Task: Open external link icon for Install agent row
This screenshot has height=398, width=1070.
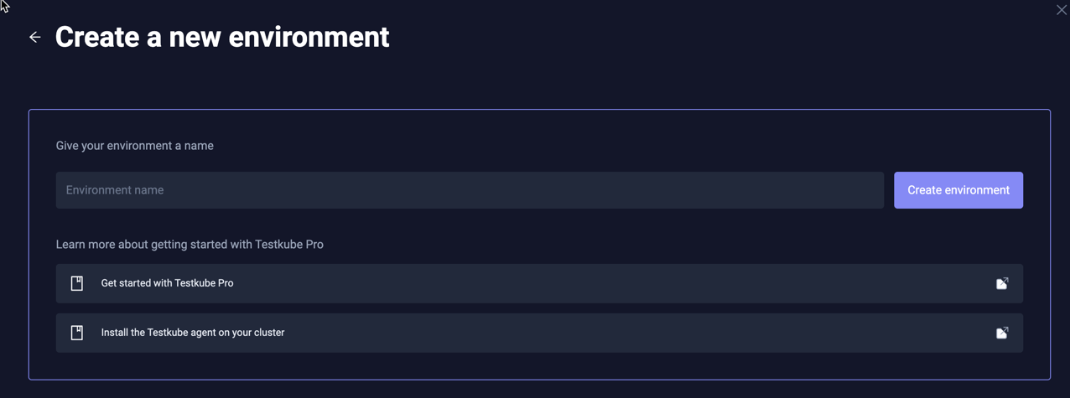Action: pos(1001,333)
